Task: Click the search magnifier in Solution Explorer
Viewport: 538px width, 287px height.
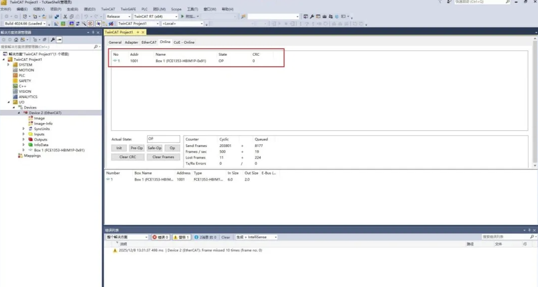Action: 96,47
